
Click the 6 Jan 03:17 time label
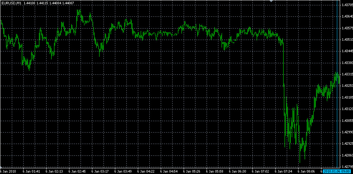pos(100,171)
